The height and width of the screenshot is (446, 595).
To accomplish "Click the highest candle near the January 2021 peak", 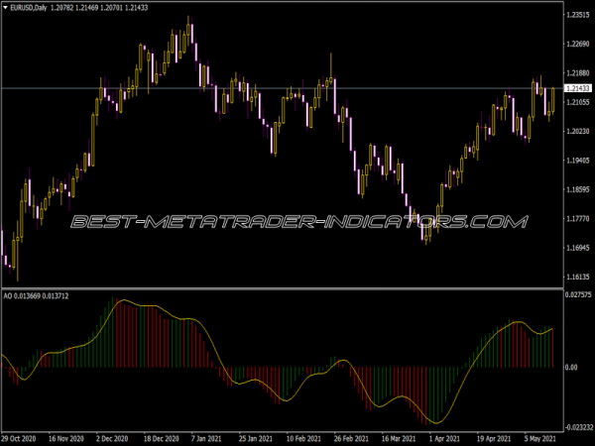I will [189, 30].
